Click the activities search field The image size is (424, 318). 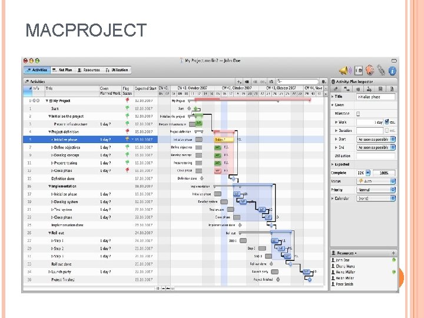click(297, 81)
